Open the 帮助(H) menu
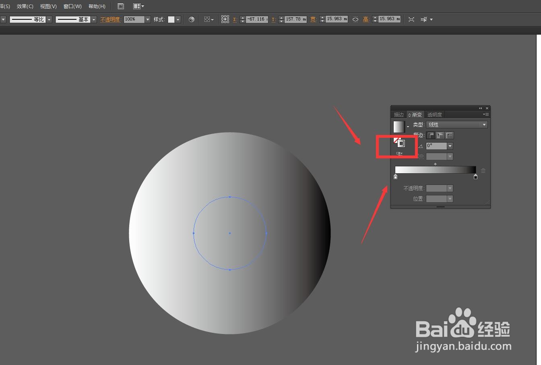The width and height of the screenshot is (541, 365). coord(97,6)
